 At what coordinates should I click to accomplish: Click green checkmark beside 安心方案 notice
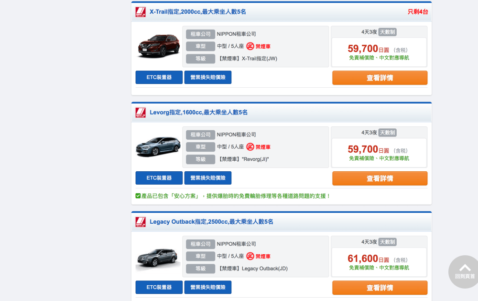point(138,196)
